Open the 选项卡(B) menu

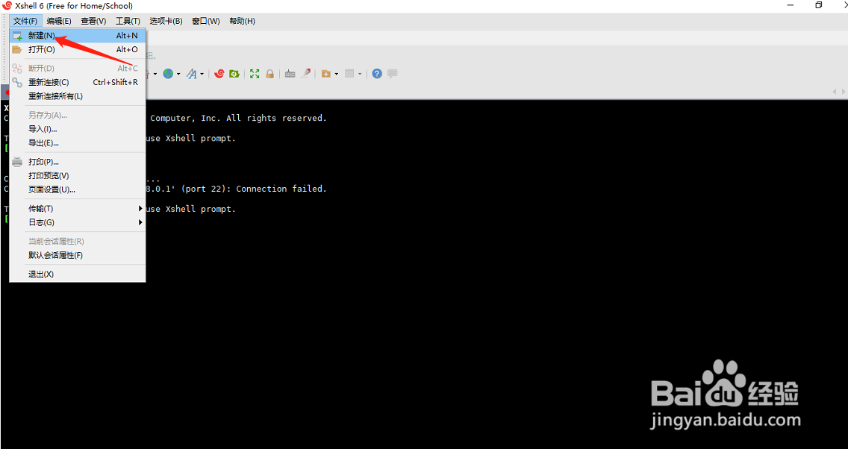pyautogui.click(x=166, y=21)
